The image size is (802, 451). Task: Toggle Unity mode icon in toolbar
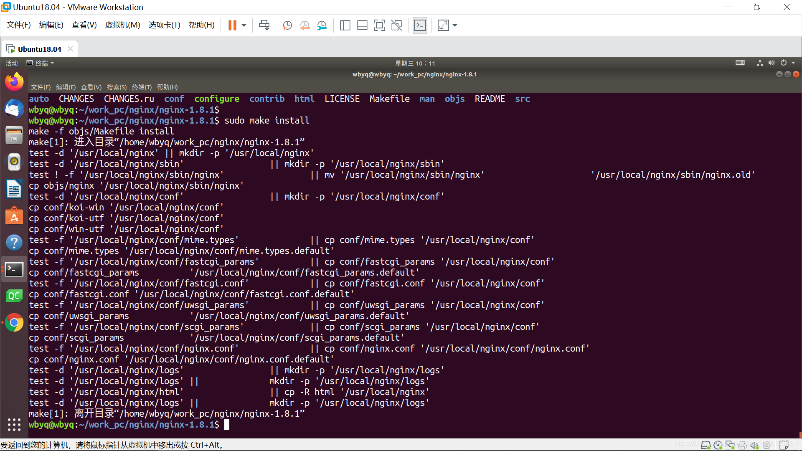(396, 25)
